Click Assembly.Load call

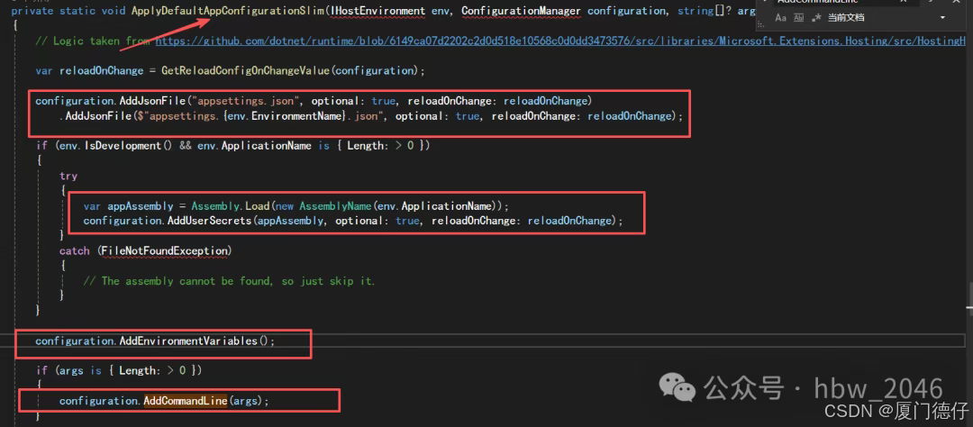point(231,205)
